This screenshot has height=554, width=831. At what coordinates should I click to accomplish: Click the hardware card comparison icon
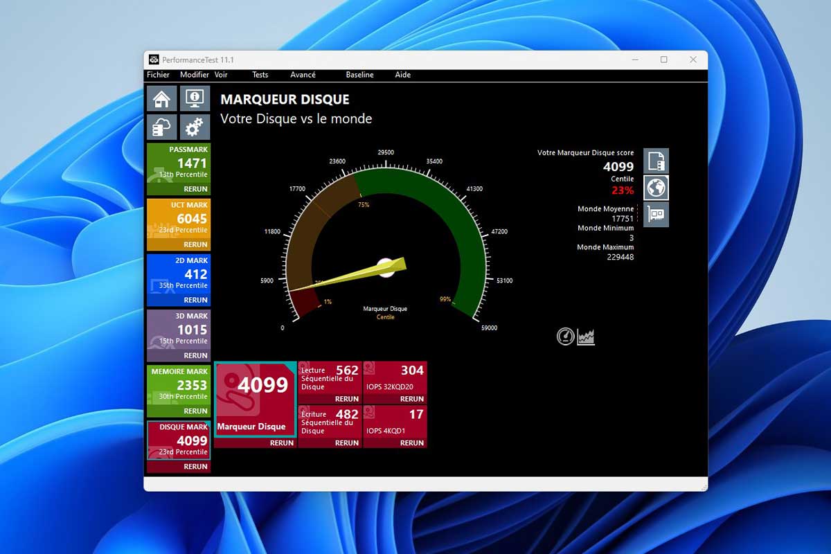pyautogui.click(x=656, y=214)
